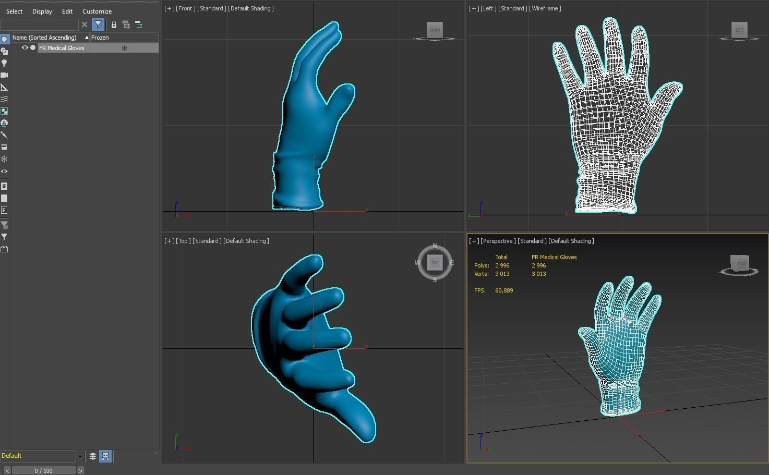The image size is (769, 475).
Task: Click the funnel filter icon in sidebar
Action: [4, 237]
